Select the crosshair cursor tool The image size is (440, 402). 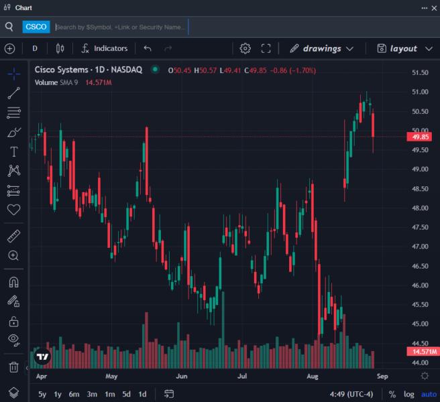click(13, 74)
